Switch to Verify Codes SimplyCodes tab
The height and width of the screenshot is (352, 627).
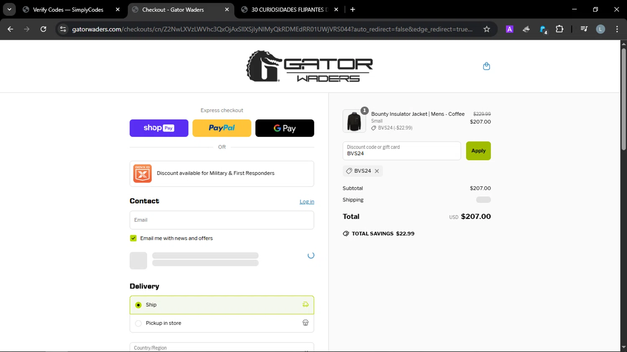(68, 9)
